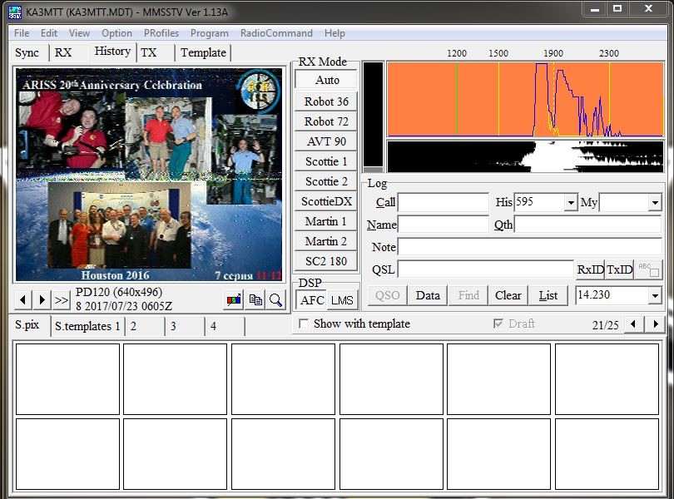Click the Data log button
This screenshot has height=499, width=674.
coord(428,295)
